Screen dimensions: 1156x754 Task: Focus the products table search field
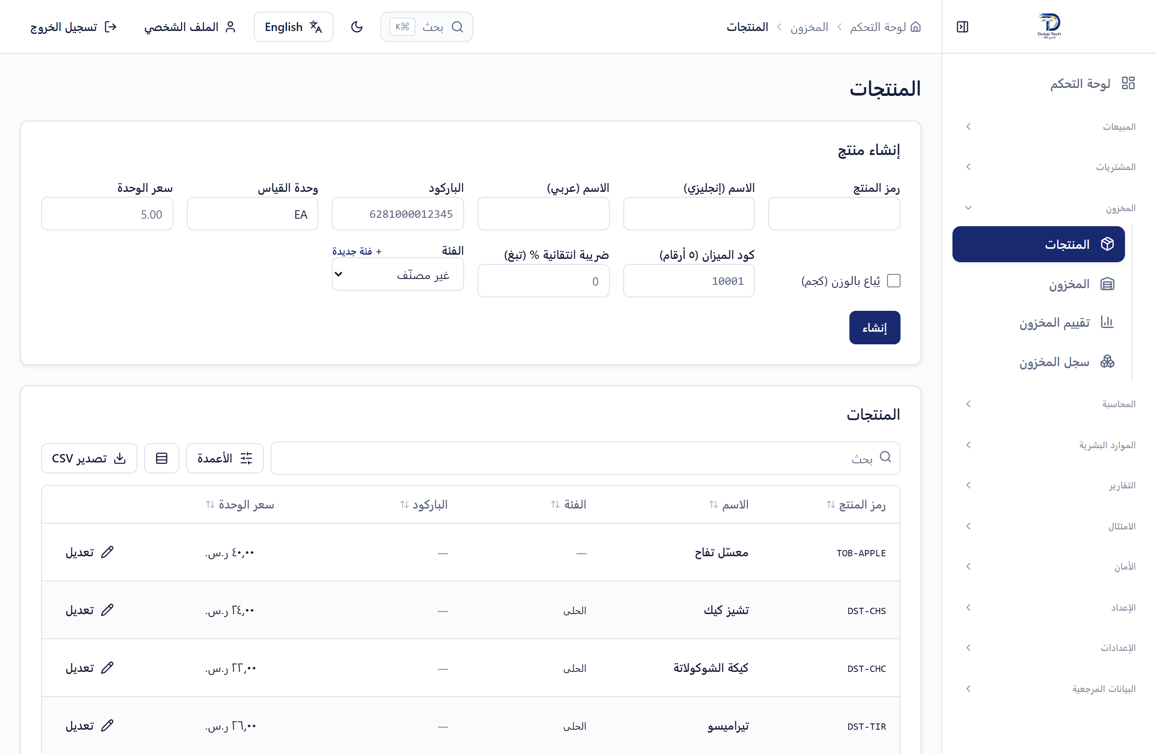[x=585, y=458]
